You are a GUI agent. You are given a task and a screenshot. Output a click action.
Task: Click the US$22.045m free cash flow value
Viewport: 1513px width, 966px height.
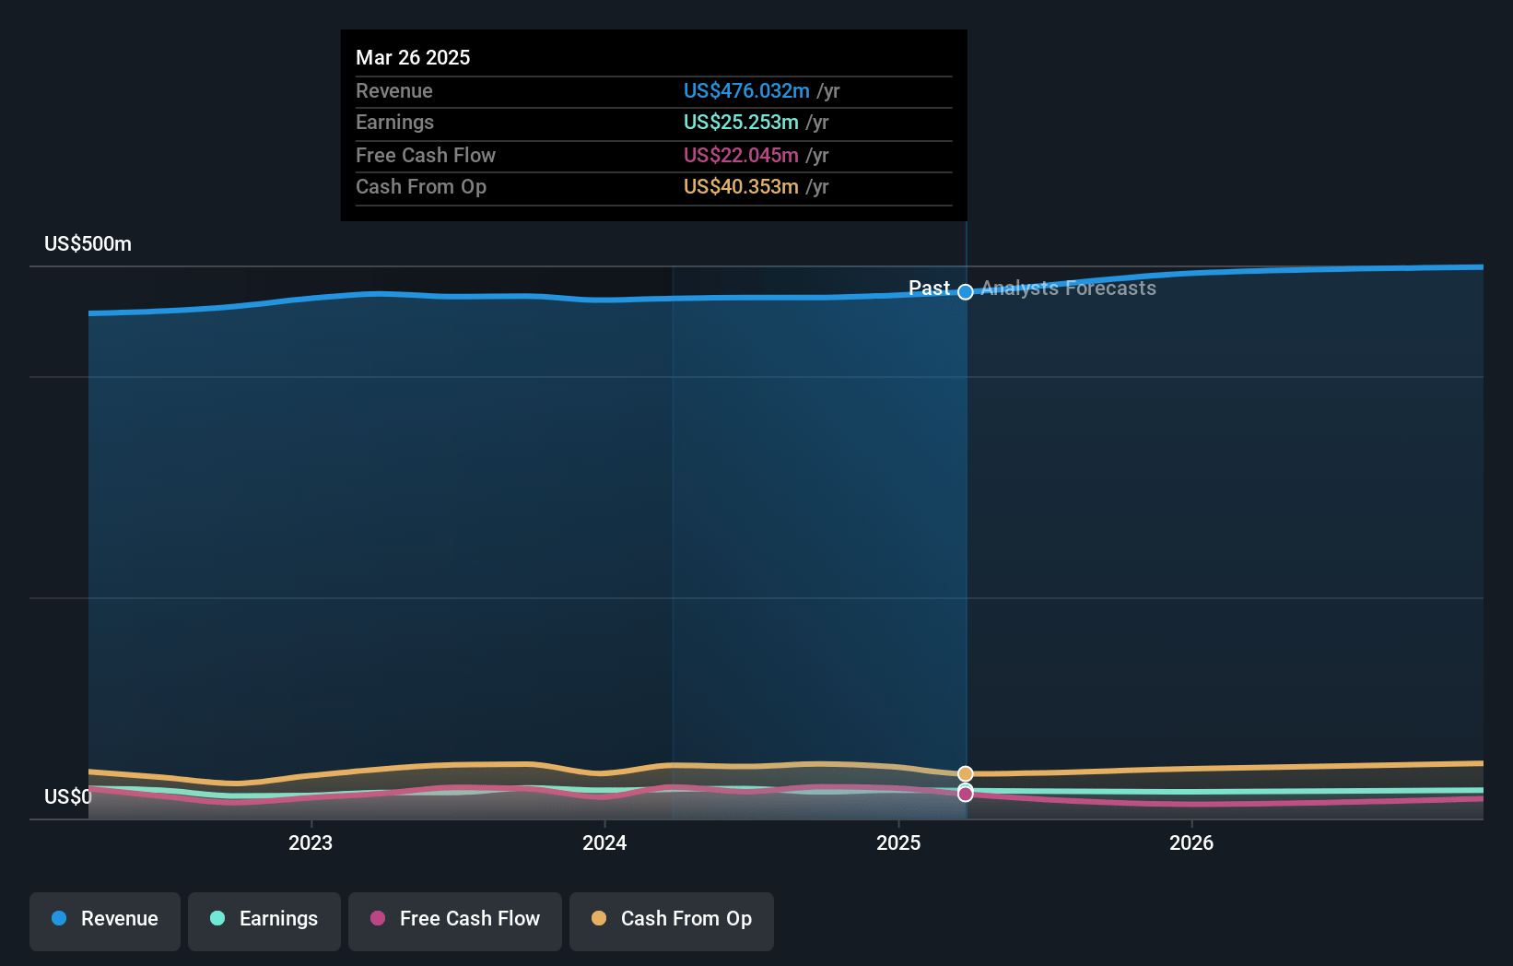pos(741,155)
